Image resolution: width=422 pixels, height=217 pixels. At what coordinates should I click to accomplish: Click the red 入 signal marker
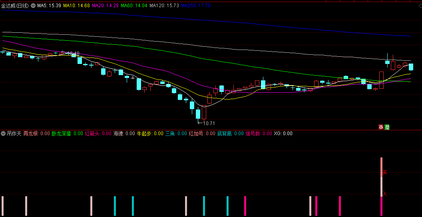pyautogui.click(x=385, y=193)
